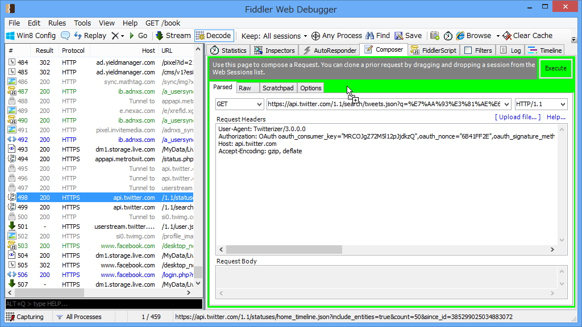Click the Go resume button
This screenshot has height=327, width=582.
tap(139, 36)
